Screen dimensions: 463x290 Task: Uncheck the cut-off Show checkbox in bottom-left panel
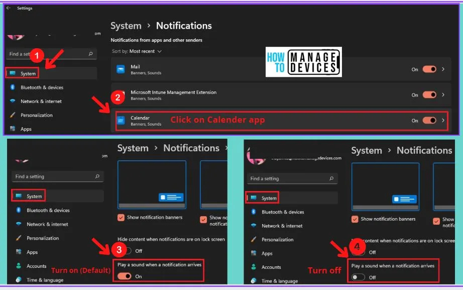coord(203,220)
